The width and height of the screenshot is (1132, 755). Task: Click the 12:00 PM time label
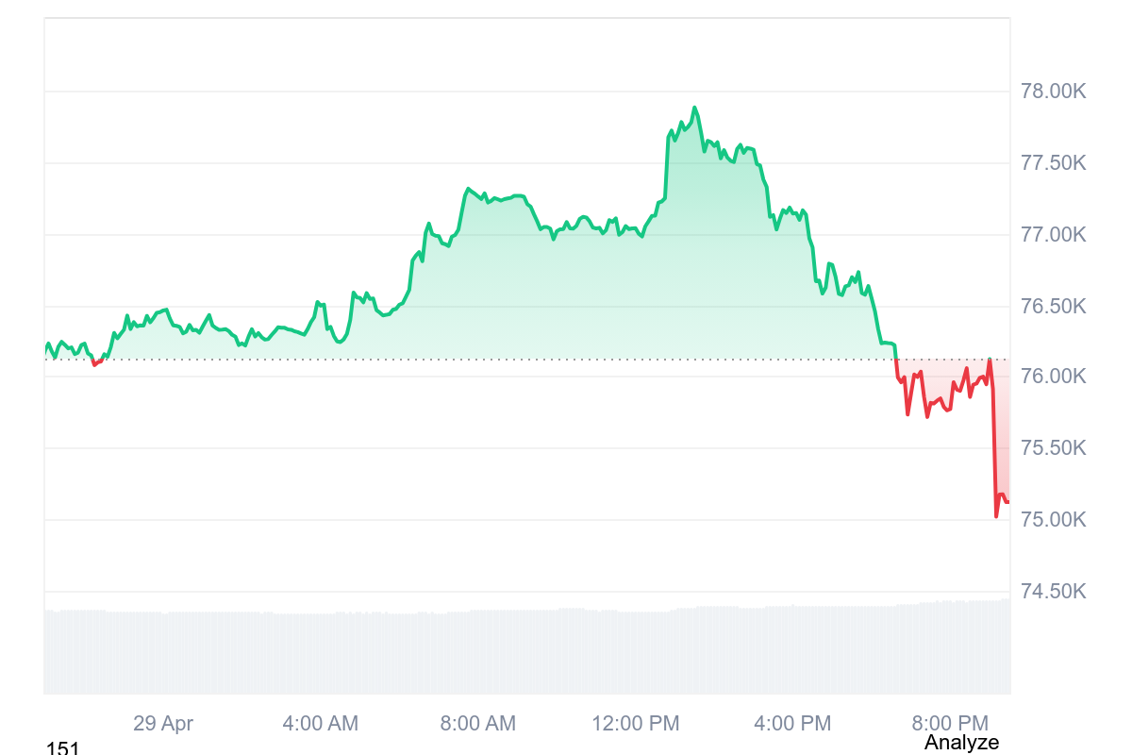point(636,724)
